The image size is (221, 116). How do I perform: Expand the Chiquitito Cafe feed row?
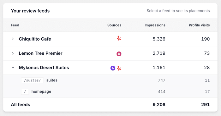(x=13, y=39)
